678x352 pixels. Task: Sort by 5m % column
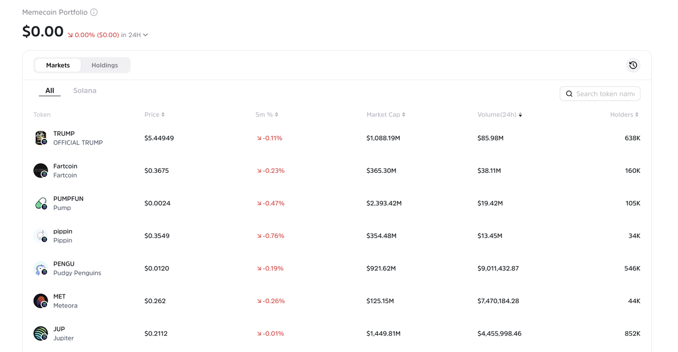pyautogui.click(x=266, y=115)
